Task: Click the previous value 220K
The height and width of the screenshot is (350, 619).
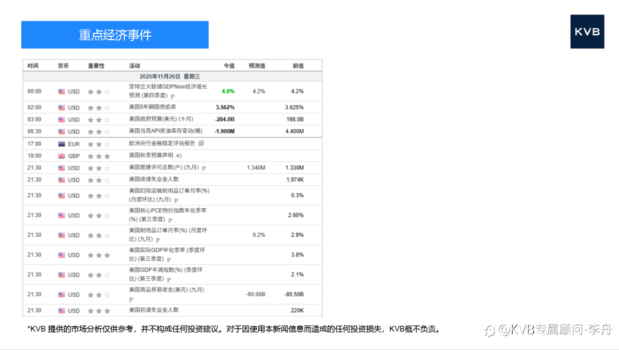Action: pos(297,311)
